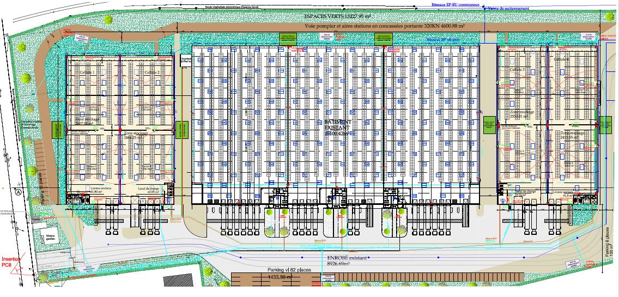Click the "Chaufferie" room box
Image resolution: width=619 pixels, height=297 pixels.
coord(185,60)
